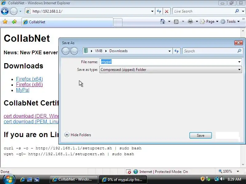
Task: Click the 100% zoom level button
Action: (225, 171)
